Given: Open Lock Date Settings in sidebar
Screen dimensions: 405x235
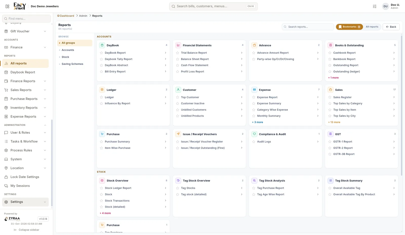Looking at the screenshot, I should [x=25, y=177].
